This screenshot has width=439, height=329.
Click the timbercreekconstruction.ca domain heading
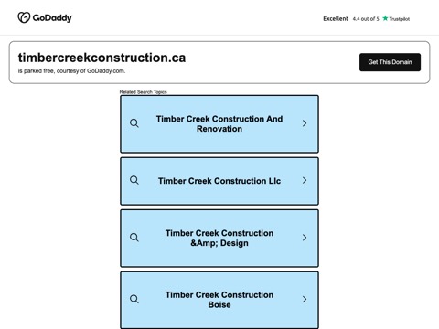[102, 58]
